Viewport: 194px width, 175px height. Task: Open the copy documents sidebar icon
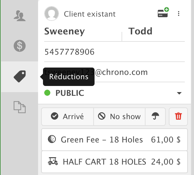(20, 107)
